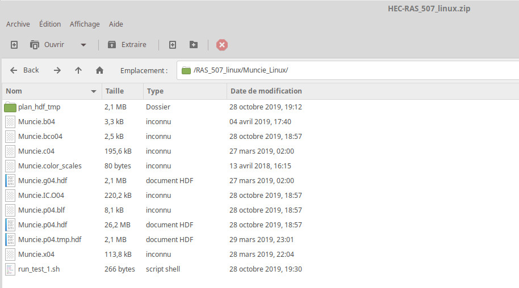Sort by Date de modification column header

(x=372, y=91)
